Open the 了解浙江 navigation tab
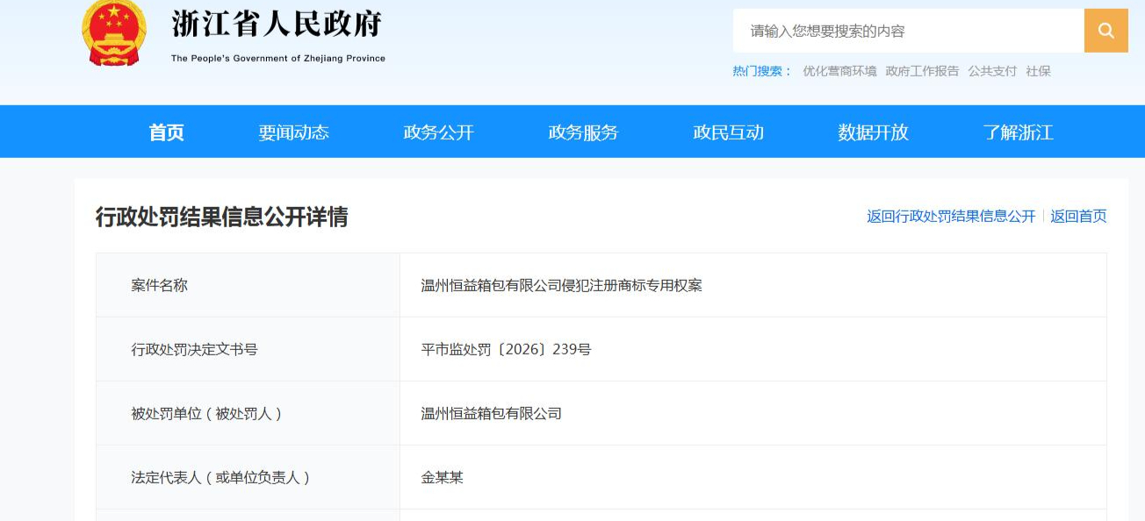The image size is (1145, 521). point(1018,132)
